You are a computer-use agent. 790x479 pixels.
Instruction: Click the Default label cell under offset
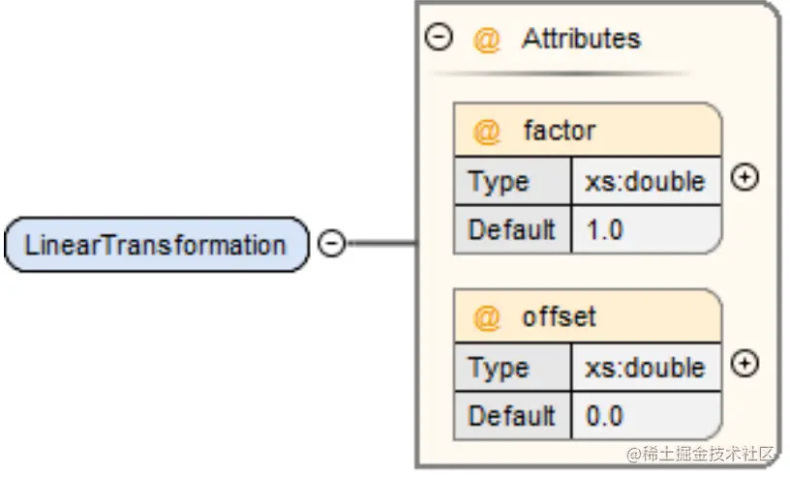pos(512,416)
